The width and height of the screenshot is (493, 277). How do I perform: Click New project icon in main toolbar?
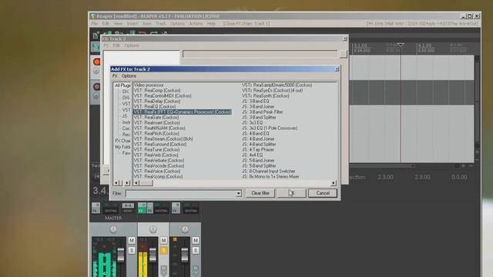pyautogui.click(x=96, y=35)
